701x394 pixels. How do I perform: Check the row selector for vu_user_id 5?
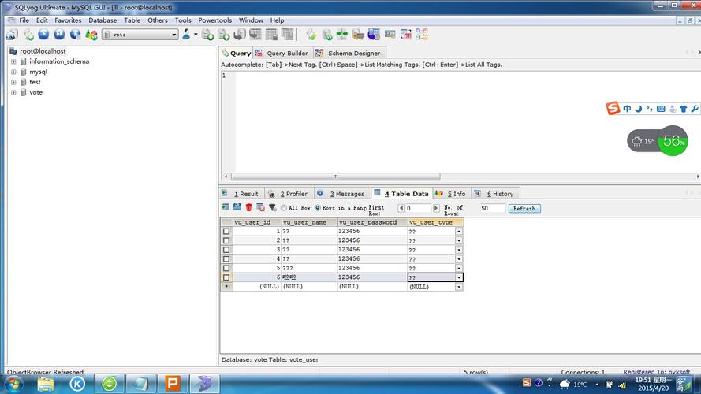tap(226, 268)
